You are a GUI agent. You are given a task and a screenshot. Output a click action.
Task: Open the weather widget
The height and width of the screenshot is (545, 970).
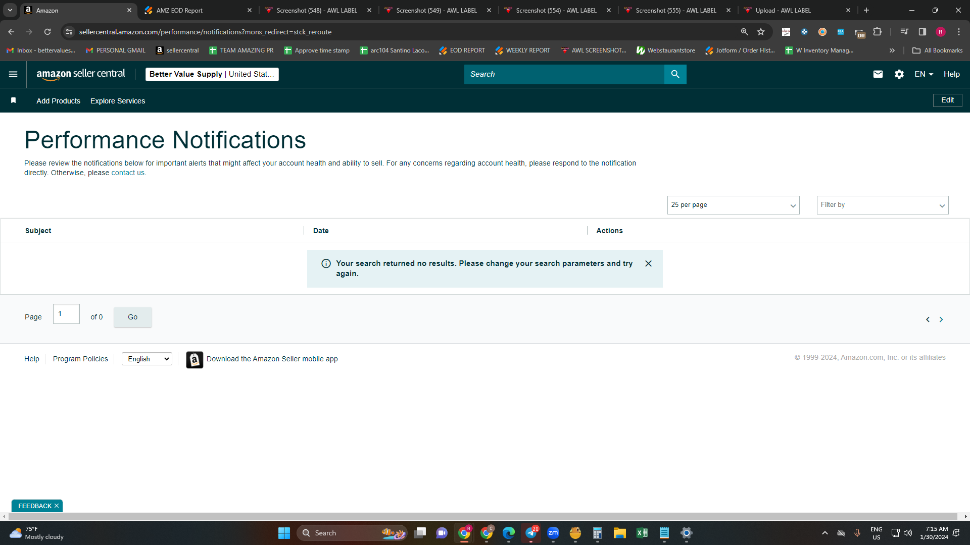tap(37, 533)
